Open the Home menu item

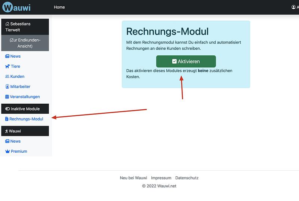[x=59, y=7]
